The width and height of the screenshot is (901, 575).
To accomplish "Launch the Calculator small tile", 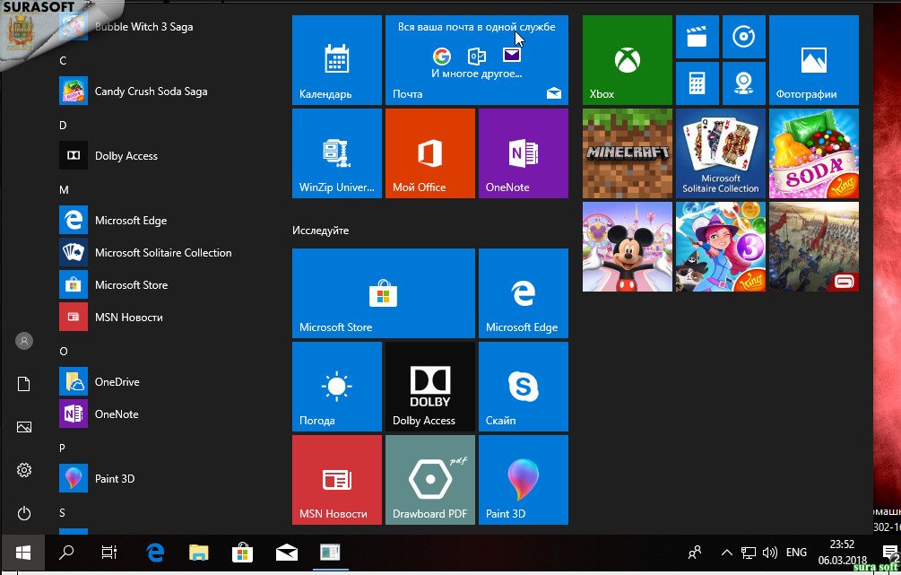I will point(696,83).
